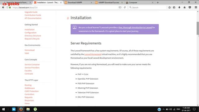Open the battery status tray icon
The image size is (199, 112).
click(167, 109)
